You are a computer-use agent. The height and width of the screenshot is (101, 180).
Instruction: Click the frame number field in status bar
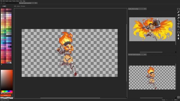coord(169,100)
